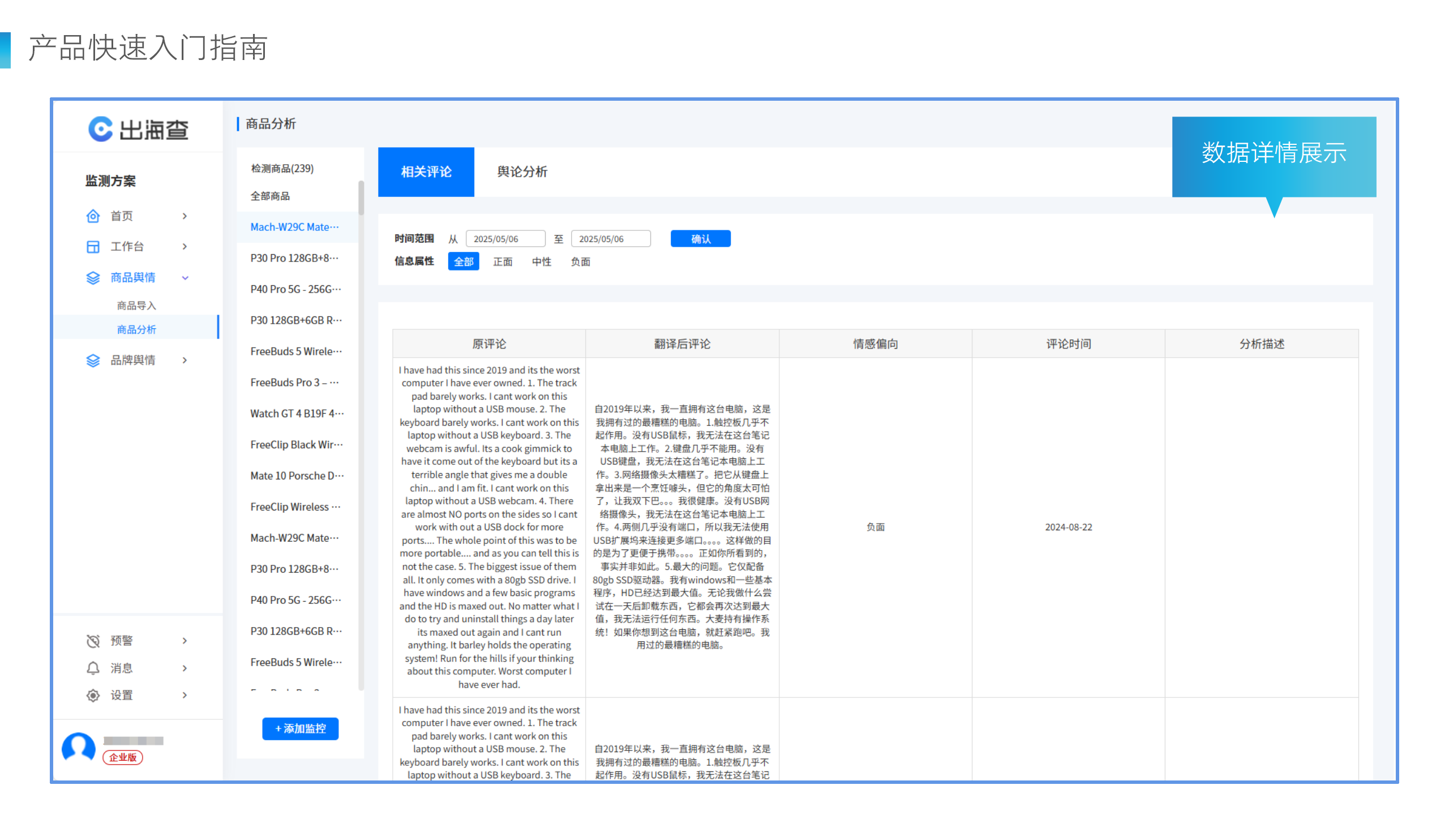Click the start date field 2025/05/06

(505, 239)
